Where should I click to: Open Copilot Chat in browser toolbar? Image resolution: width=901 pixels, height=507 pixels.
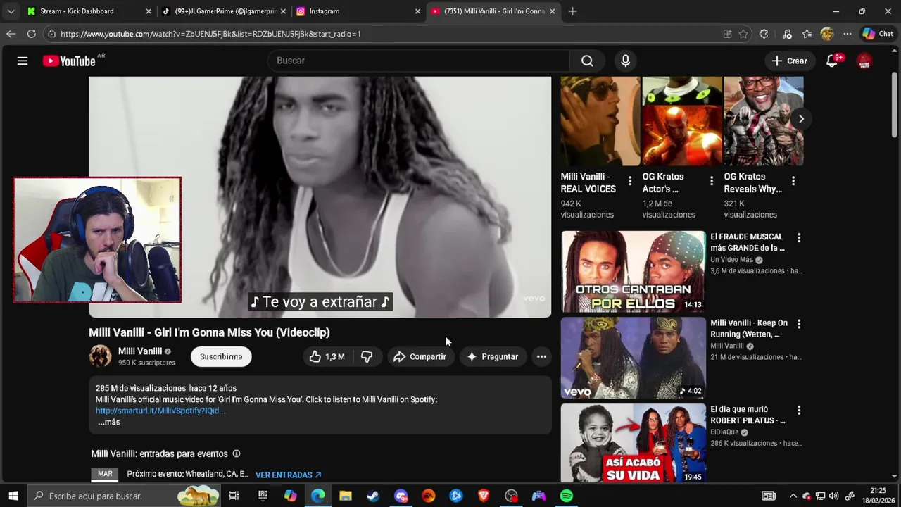click(878, 34)
